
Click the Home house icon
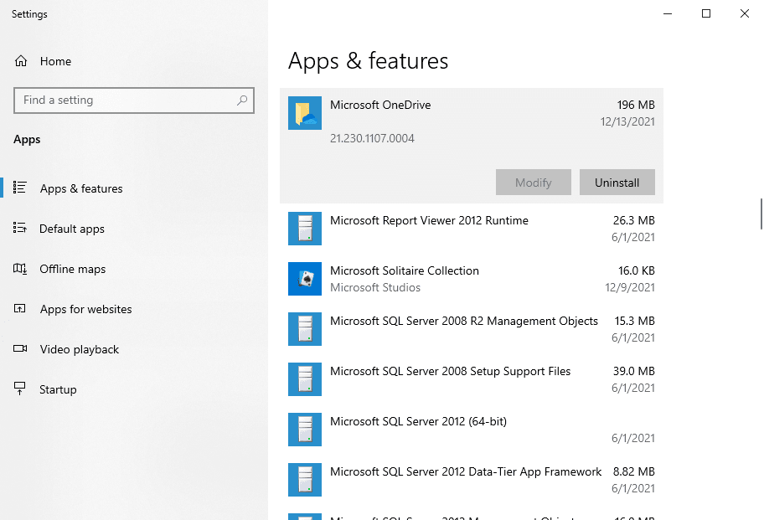point(20,61)
